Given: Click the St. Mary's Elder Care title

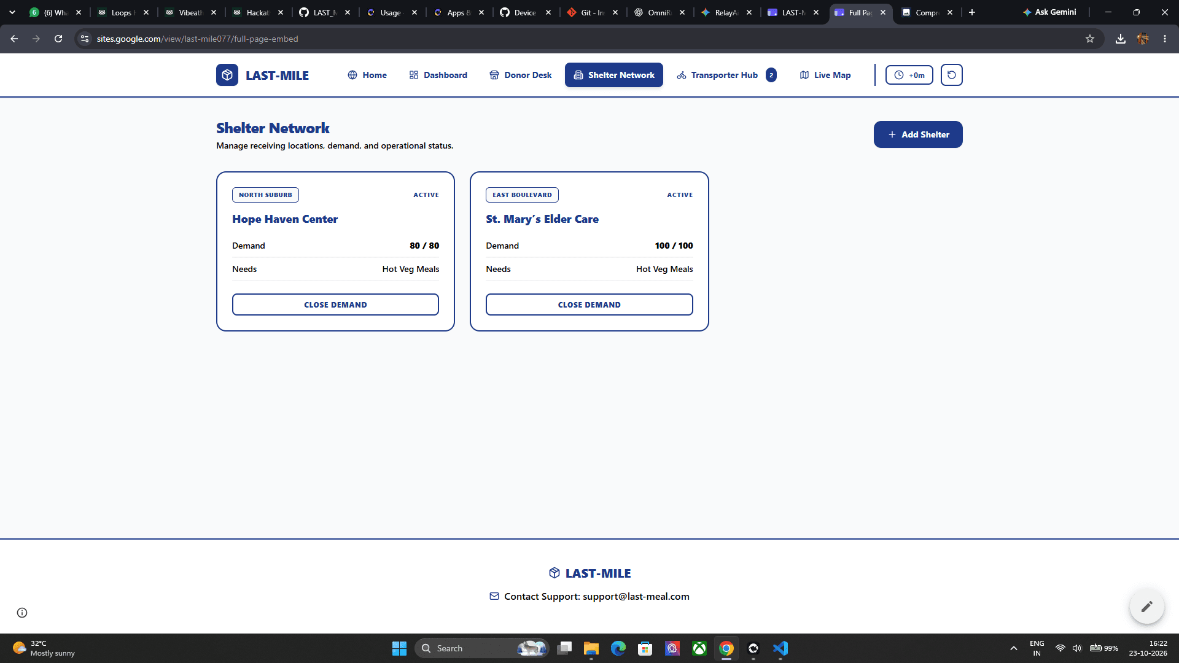Looking at the screenshot, I should (x=542, y=219).
